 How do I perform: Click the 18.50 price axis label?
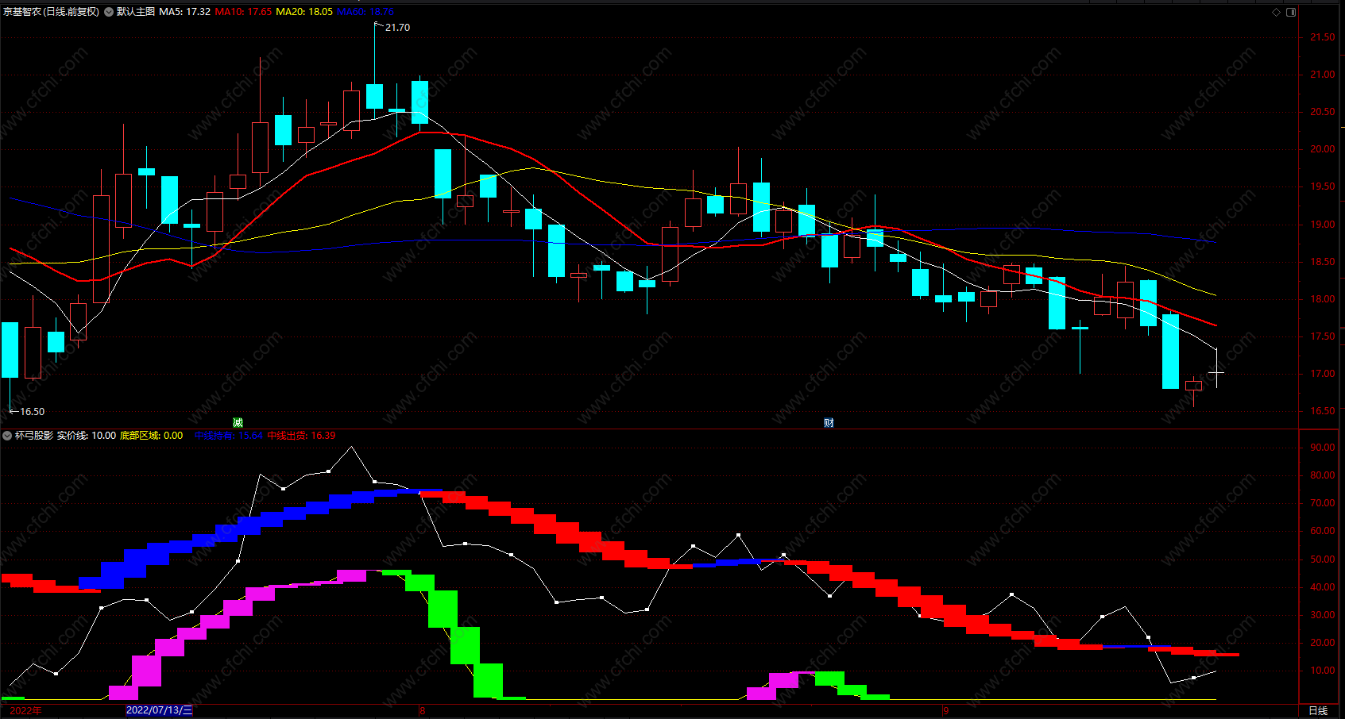point(1322,262)
